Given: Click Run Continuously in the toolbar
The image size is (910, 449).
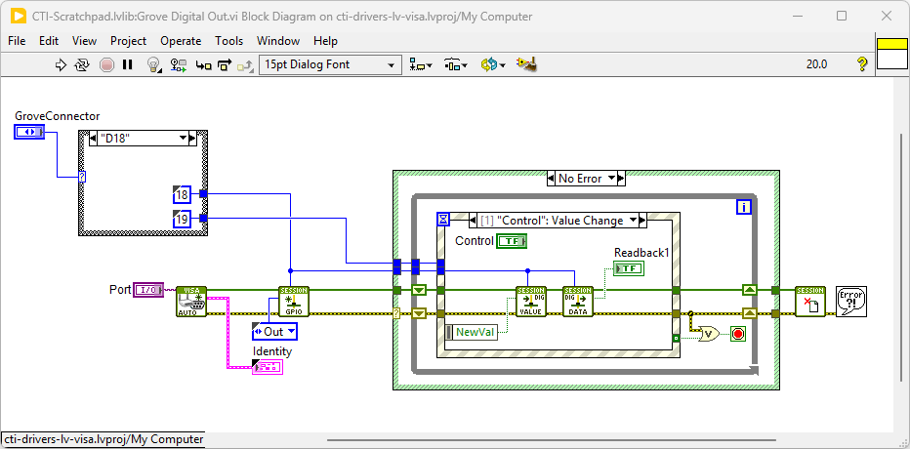Looking at the screenshot, I should click(x=82, y=64).
